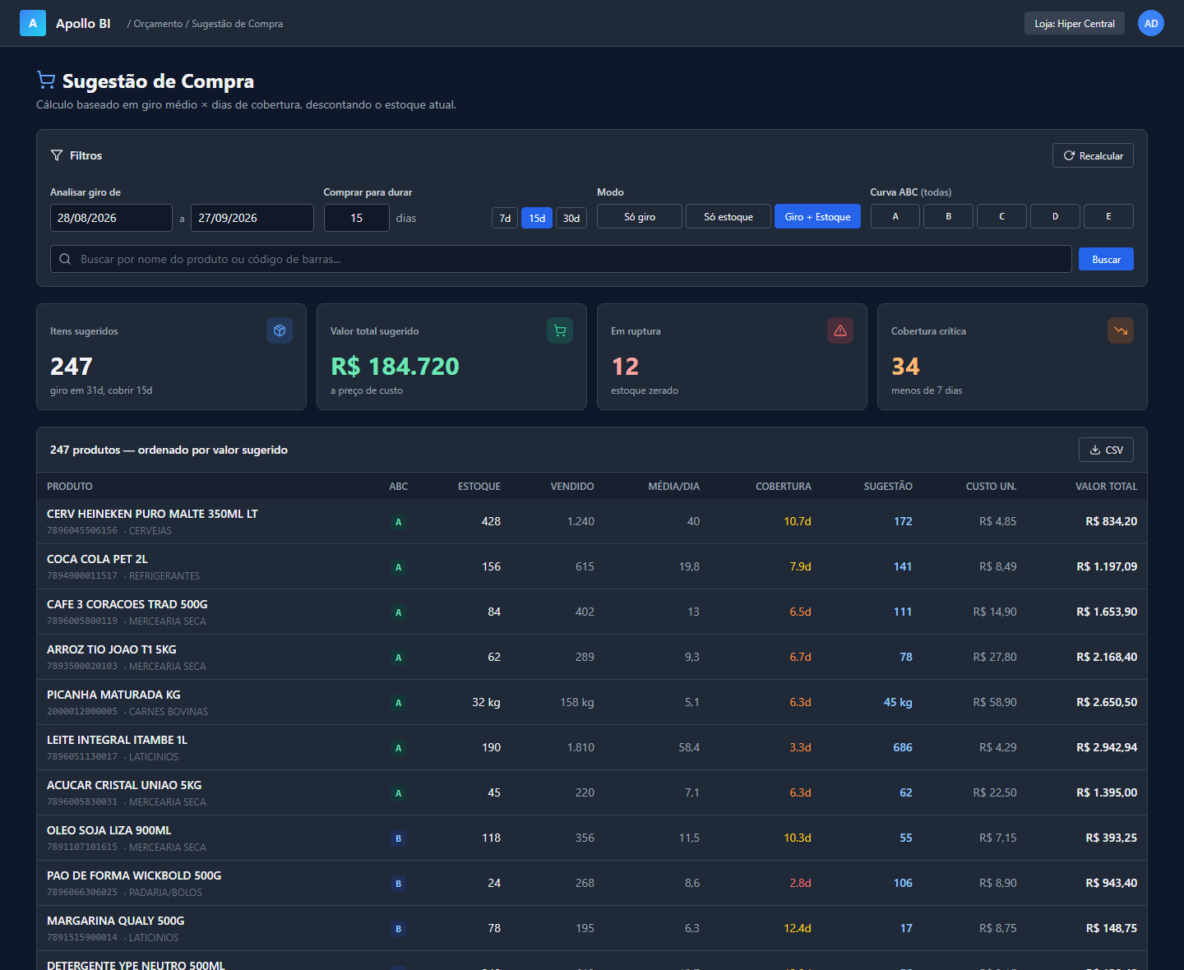Select the 30d coverage preset
1184x970 pixels.
click(571, 218)
